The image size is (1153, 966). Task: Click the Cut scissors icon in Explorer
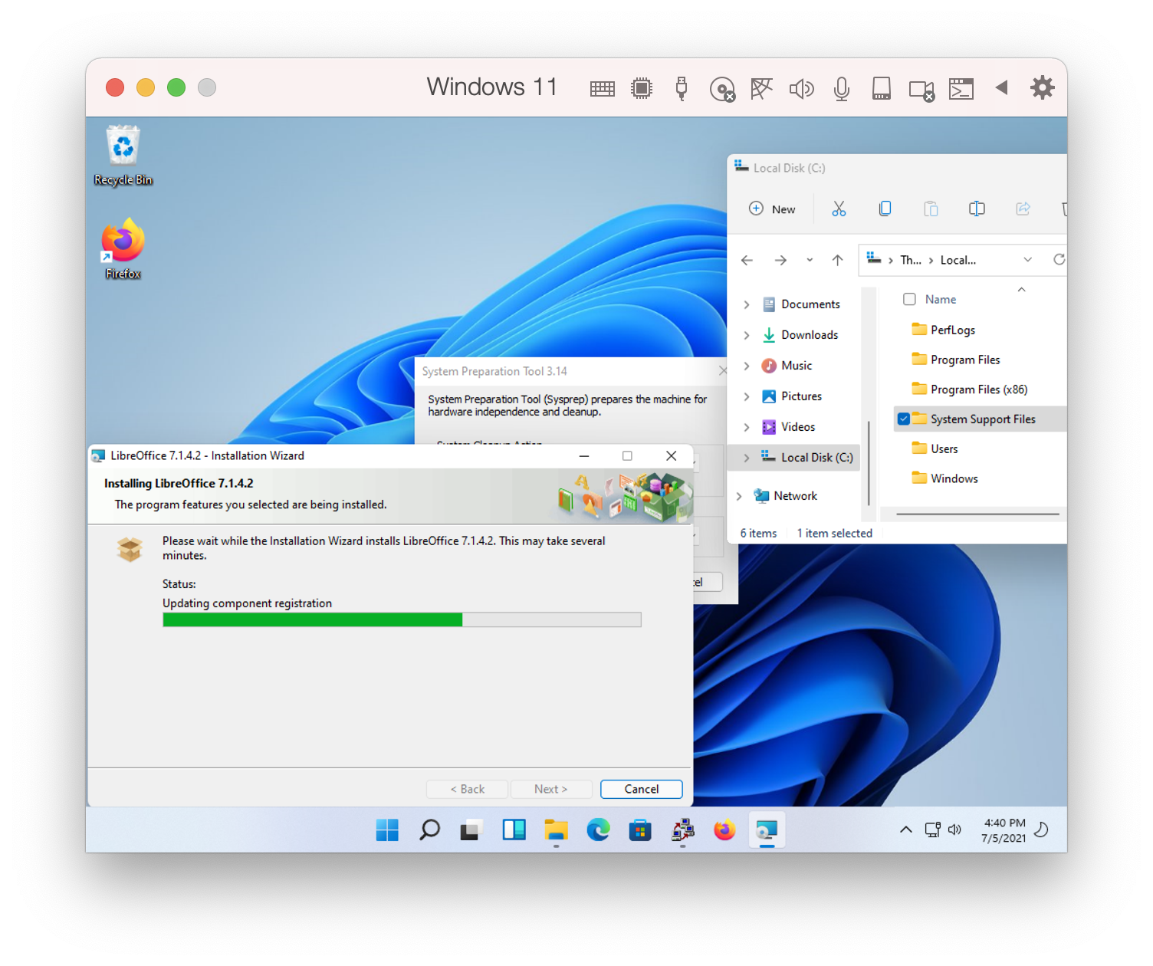[839, 209]
